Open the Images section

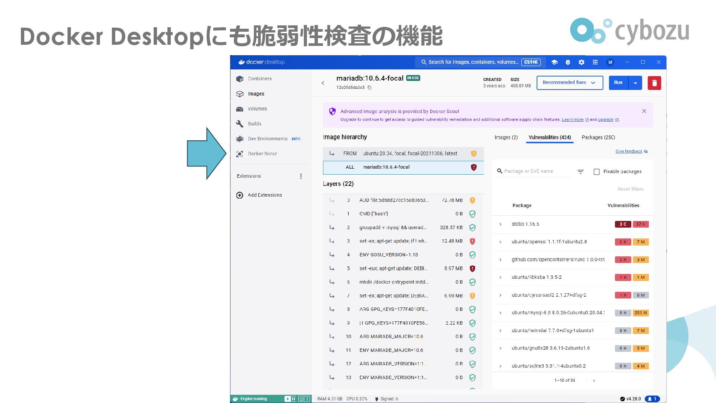point(256,94)
